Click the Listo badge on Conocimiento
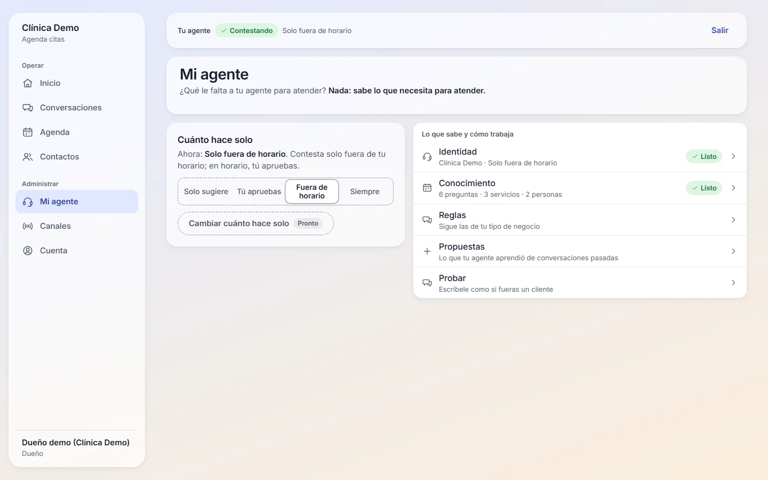The image size is (768, 480). click(703, 188)
